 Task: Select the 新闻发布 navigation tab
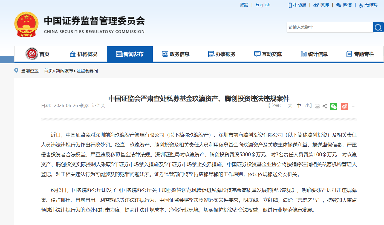click(130, 54)
